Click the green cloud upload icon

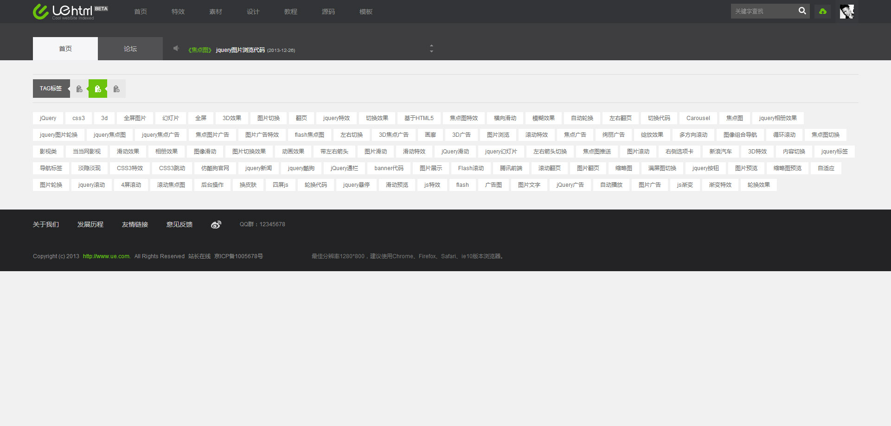click(x=823, y=12)
